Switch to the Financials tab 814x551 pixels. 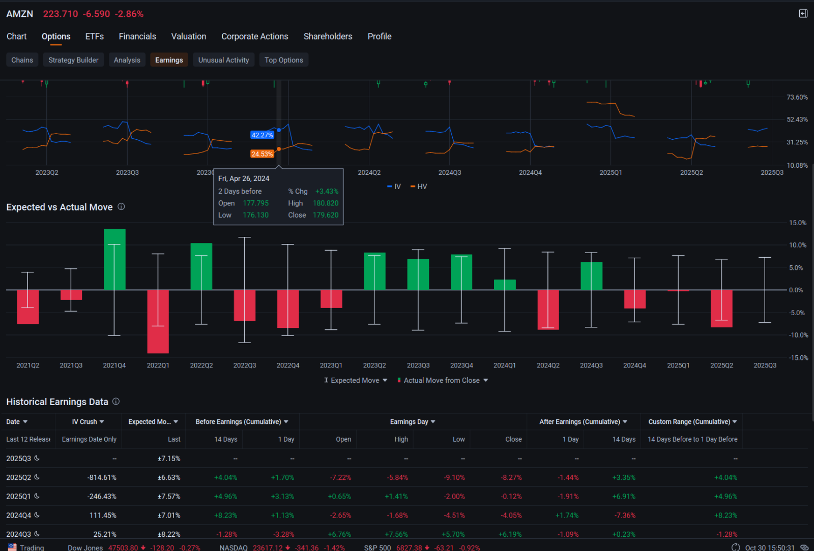pos(137,37)
